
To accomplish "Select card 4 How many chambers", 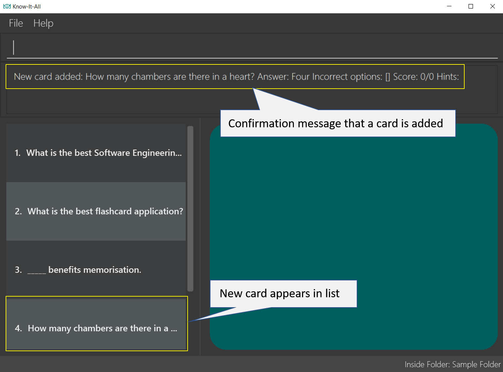I will point(96,324).
